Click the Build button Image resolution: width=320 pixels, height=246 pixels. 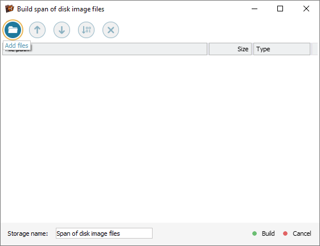pyautogui.click(x=264, y=233)
